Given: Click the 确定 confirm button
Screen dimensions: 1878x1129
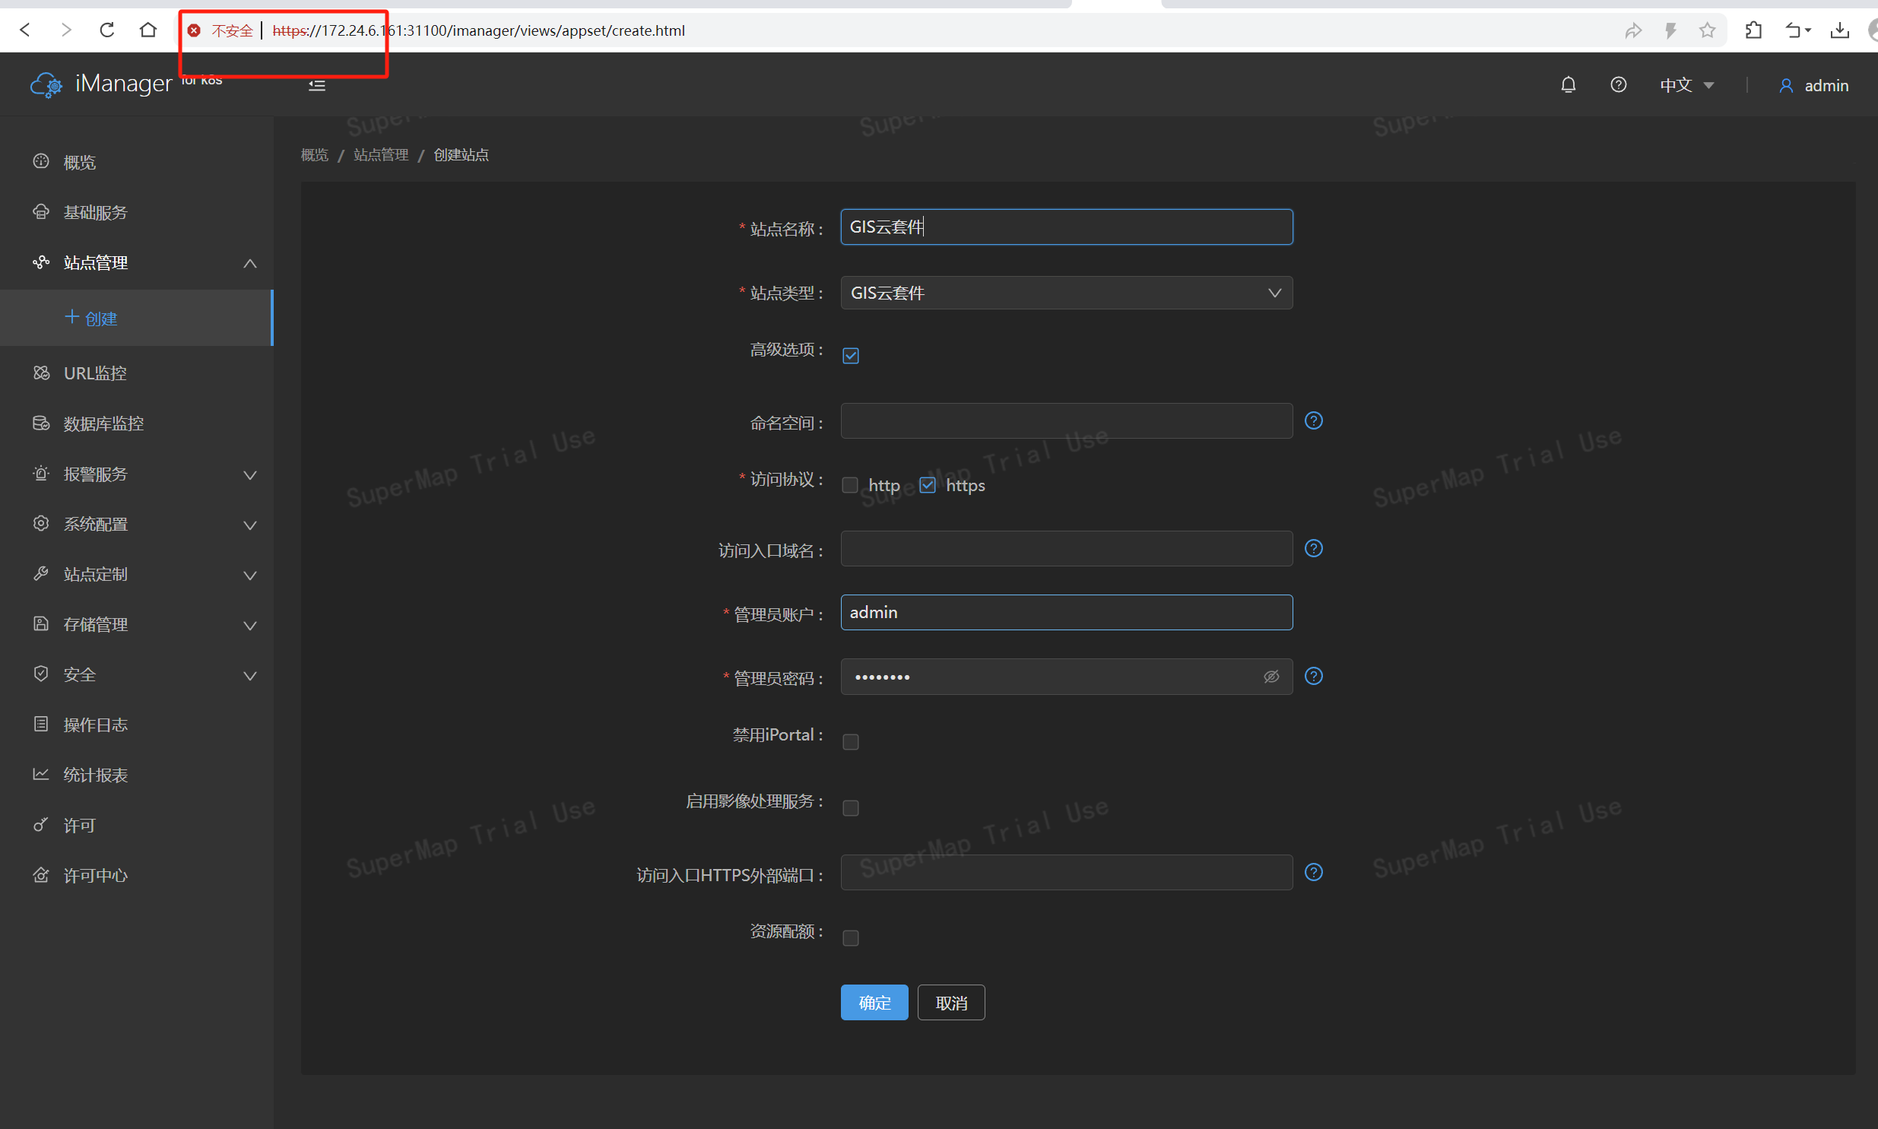Looking at the screenshot, I should click(x=873, y=1003).
